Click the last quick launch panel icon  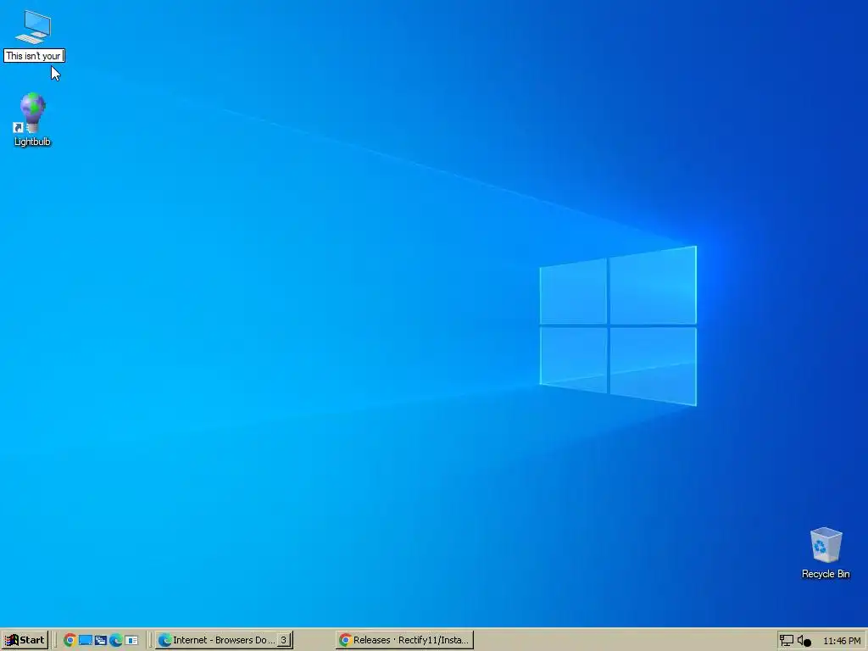point(131,641)
